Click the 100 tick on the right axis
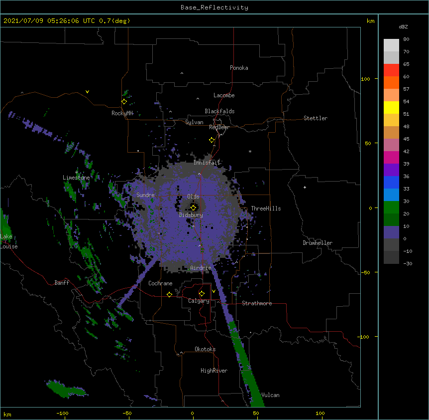This screenshot has width=429, height=420. coord(365,79)
